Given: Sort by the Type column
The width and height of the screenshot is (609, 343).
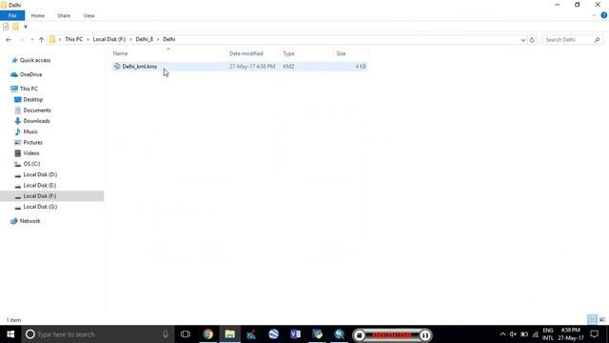Looking at the screenshot, I should point(306,53).
